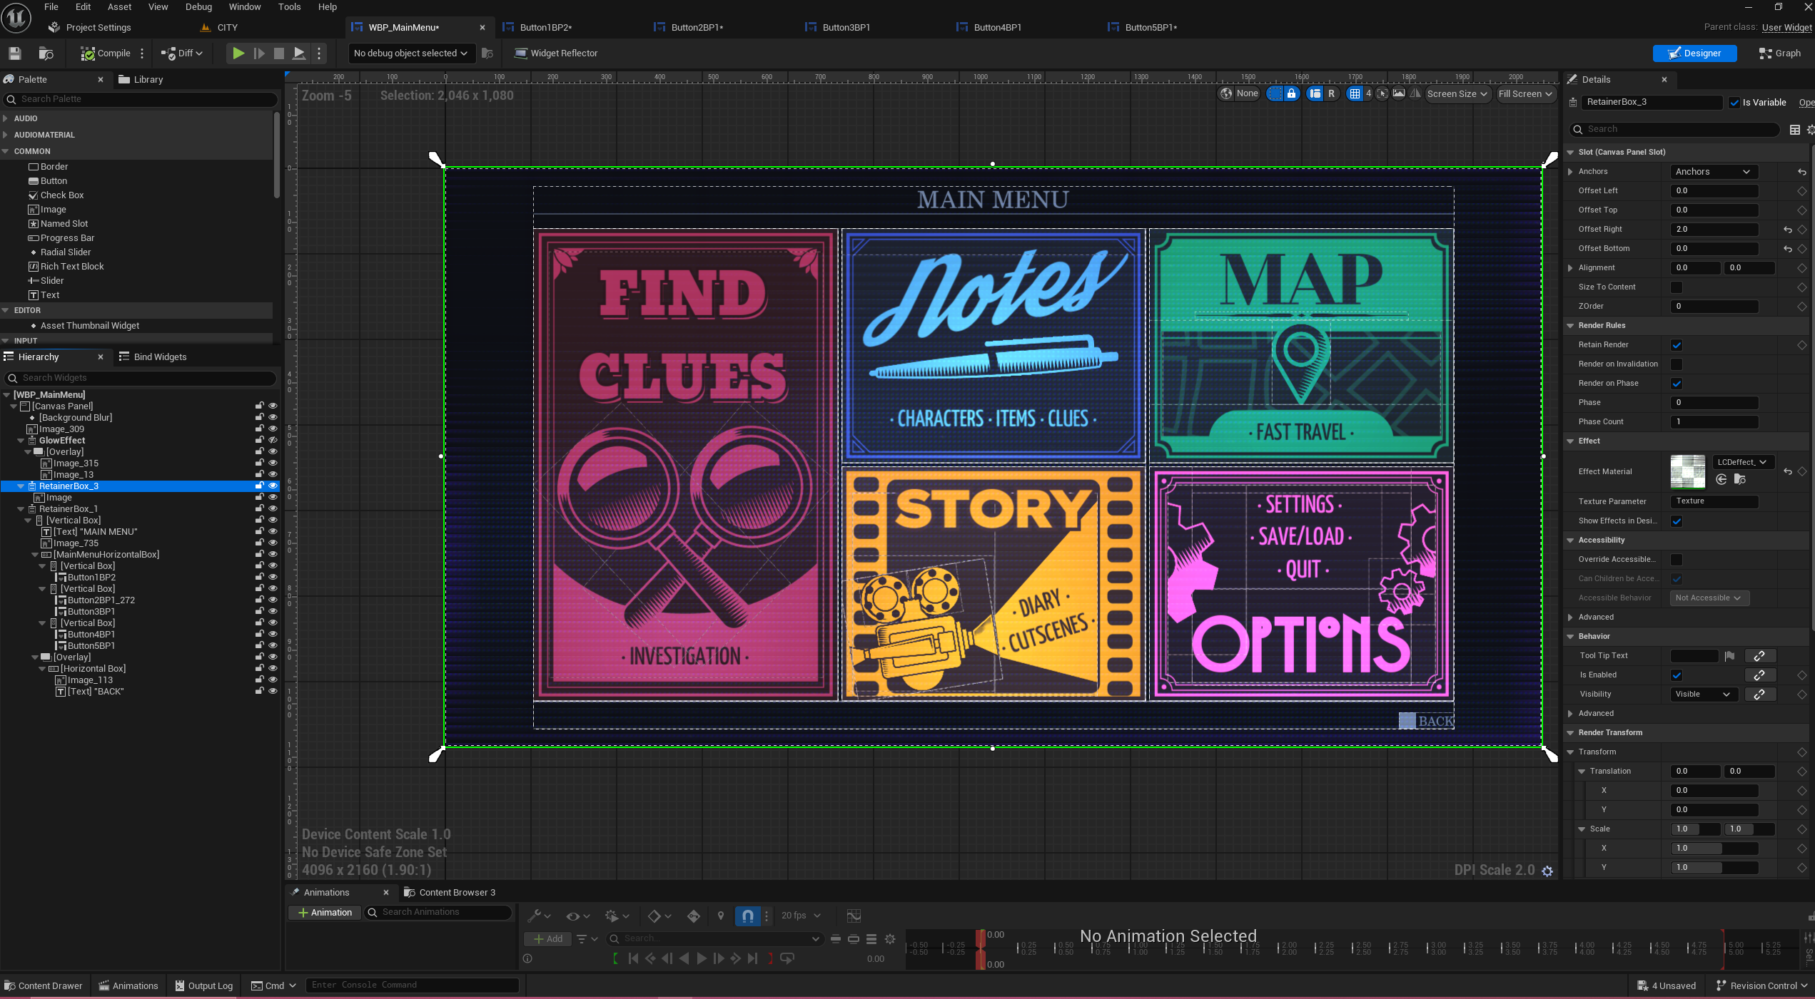Browse to asset in Content Browser icon
The image size is (1815, 999).
[46, 53]
